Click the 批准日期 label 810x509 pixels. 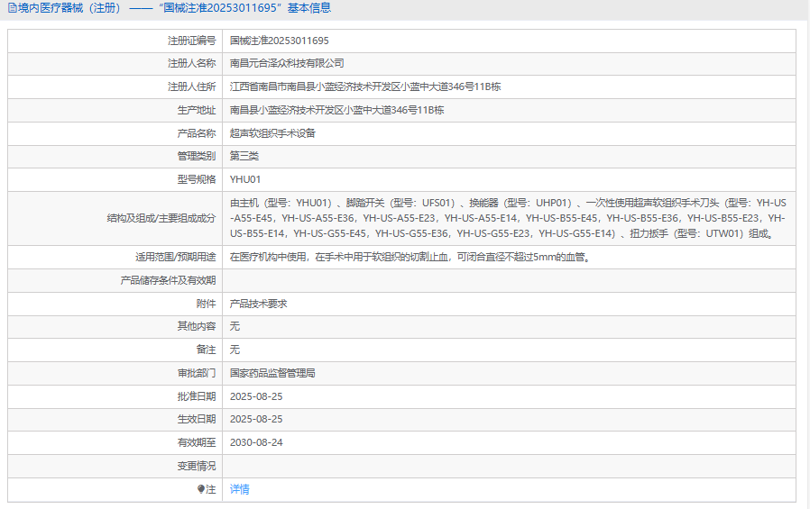pos(197,396)
